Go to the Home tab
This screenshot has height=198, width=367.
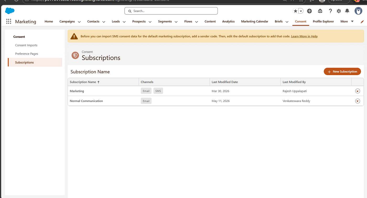pyautogui.click(x=49, y=21)
